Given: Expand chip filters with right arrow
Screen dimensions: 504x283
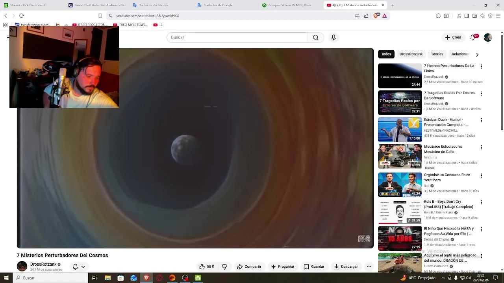Looking at the screenshot, I should point(477,54).
